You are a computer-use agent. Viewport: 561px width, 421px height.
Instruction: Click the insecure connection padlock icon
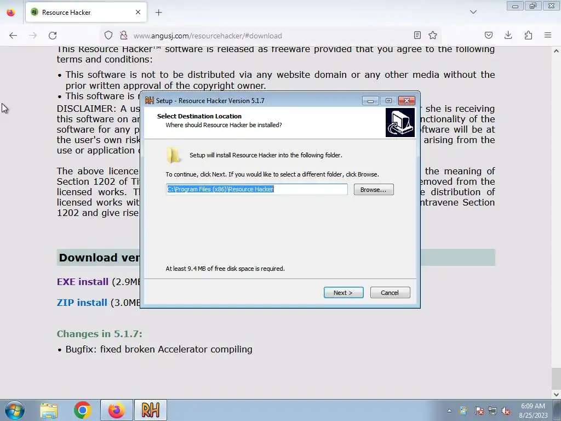[124, 36]
